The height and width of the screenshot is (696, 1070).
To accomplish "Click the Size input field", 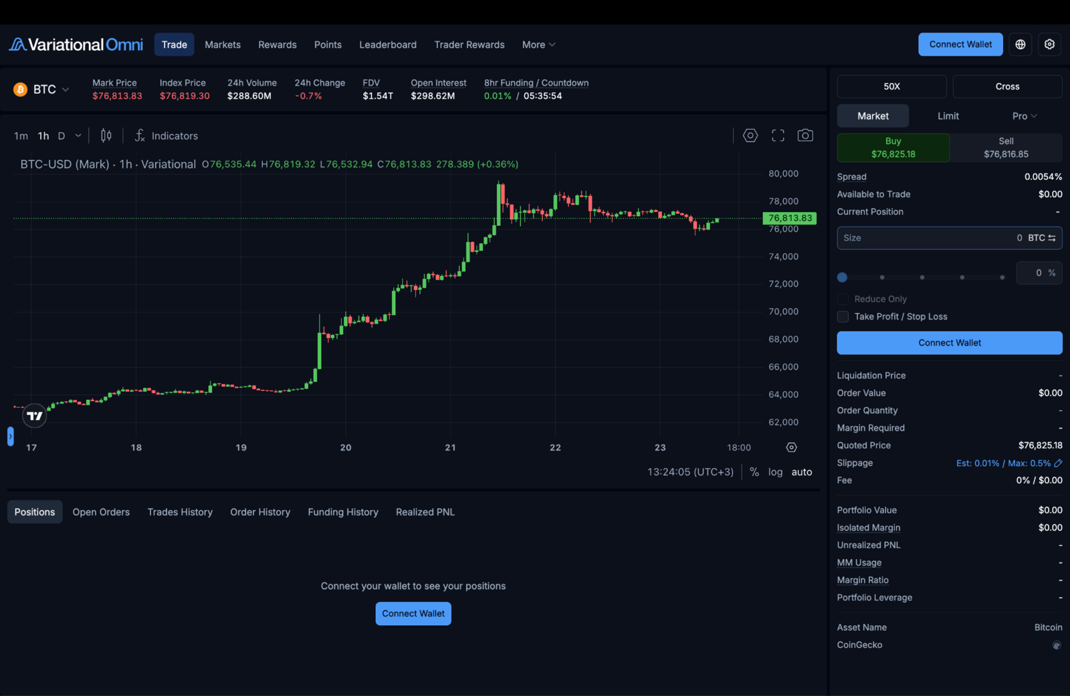I will [950, 238].
